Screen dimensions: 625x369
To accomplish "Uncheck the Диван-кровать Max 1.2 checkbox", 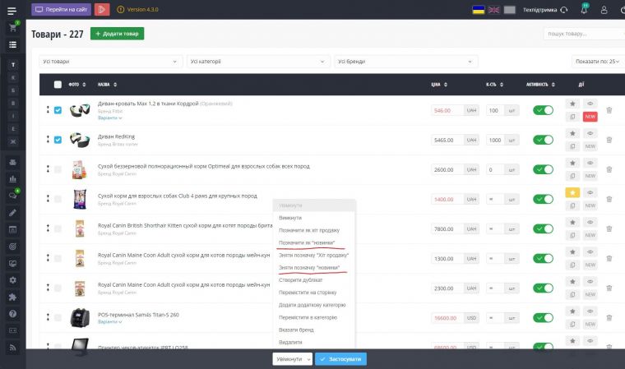I will (x=58, y=110).
